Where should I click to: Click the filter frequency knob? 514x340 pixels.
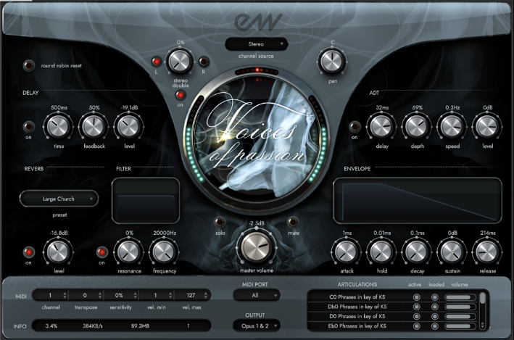[x=162, y=252]
